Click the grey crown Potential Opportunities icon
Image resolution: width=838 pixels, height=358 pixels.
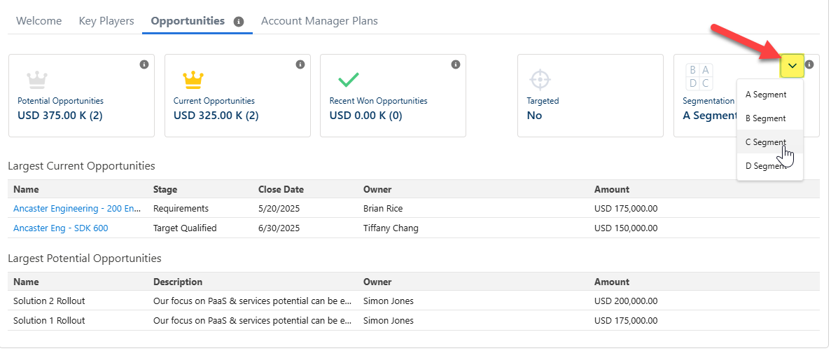coord(36,78)
